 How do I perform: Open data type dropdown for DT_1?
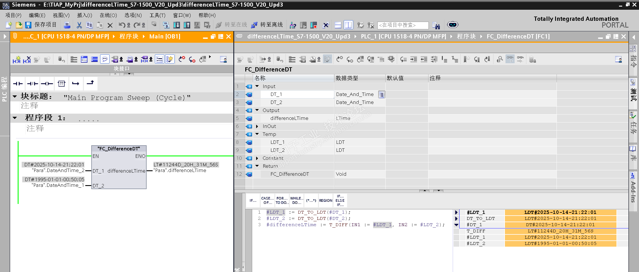[381, 94]
